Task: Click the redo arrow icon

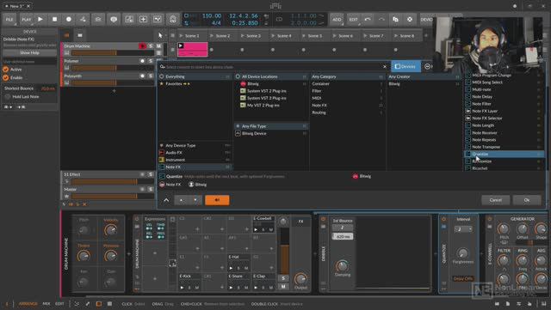Action: [x=381, y=19]
